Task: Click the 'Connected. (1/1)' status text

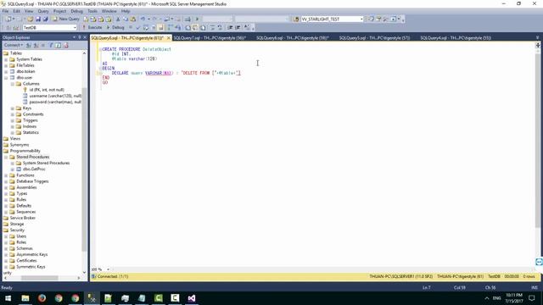Action: point(113,277)
